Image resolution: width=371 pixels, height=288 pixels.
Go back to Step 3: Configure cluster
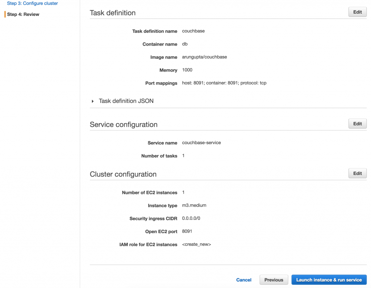(32, 3)
